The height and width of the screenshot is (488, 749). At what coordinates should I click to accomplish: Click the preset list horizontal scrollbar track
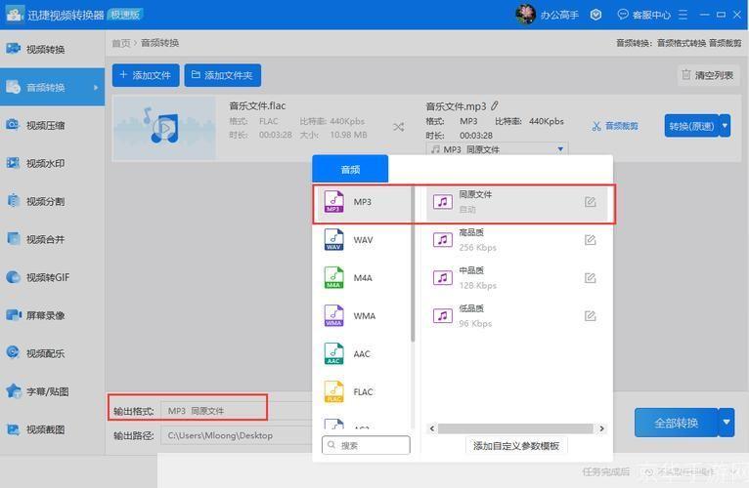(x=516, y=428)
